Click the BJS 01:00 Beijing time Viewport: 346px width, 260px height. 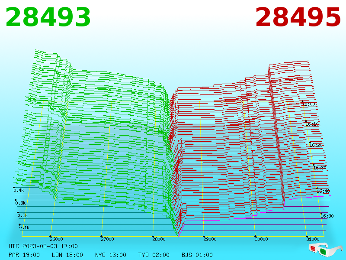197,255
